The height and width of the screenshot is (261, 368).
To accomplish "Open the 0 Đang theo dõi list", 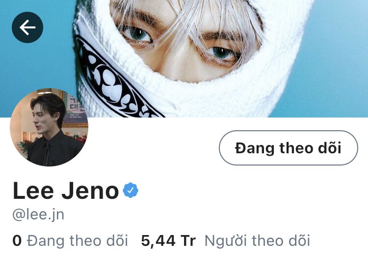I will (x=70, y=240).
